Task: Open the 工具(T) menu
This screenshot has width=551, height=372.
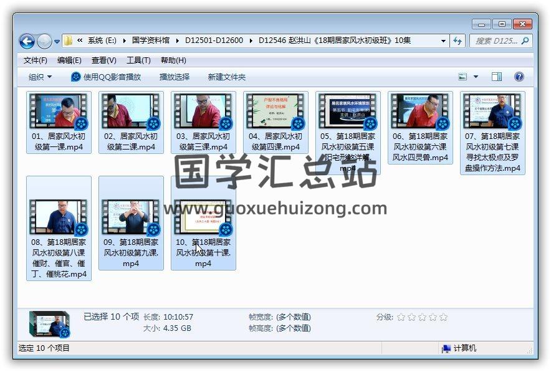Action: click(138, 60)
